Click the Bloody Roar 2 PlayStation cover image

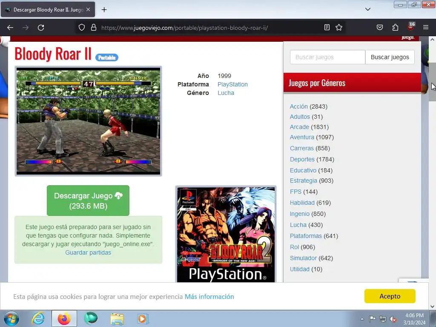click(226, 234)
